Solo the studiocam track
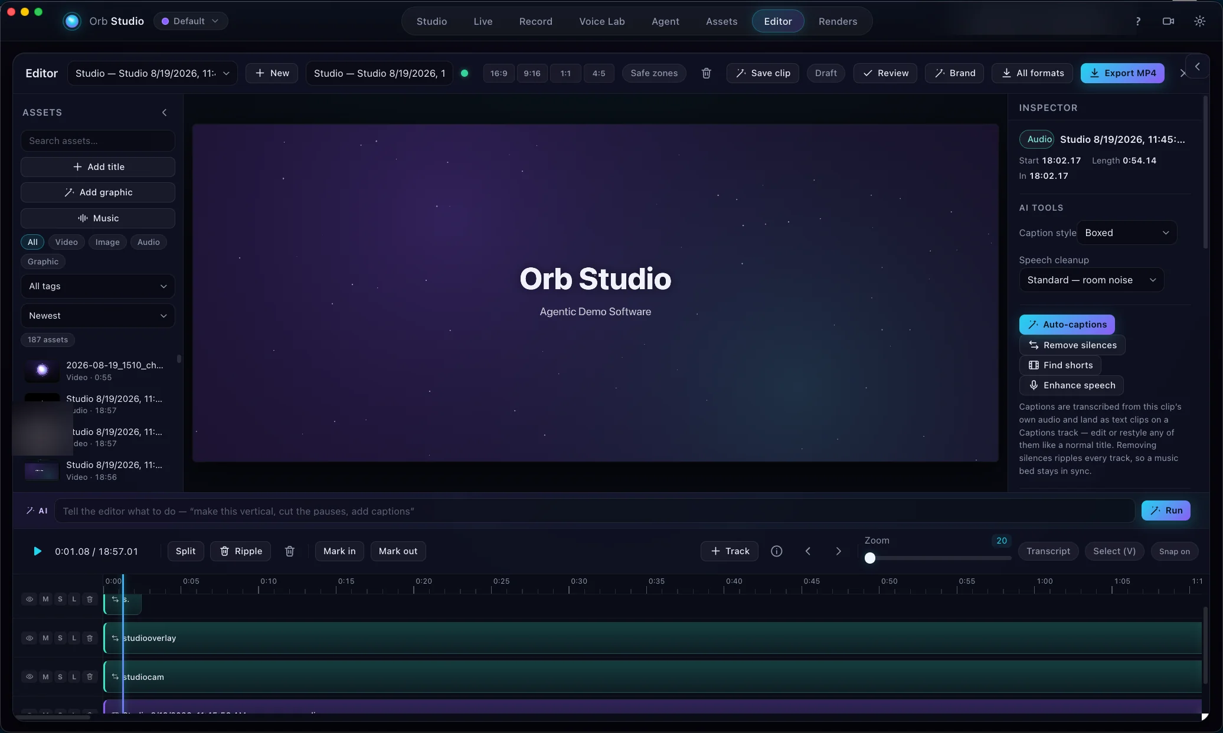 [x=60, y=677]
